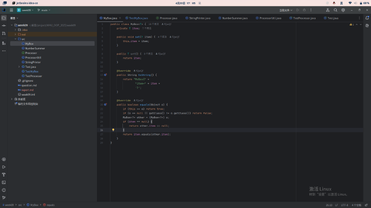
Task: Close the MyBox.java tab
Action: pos(120,18)
